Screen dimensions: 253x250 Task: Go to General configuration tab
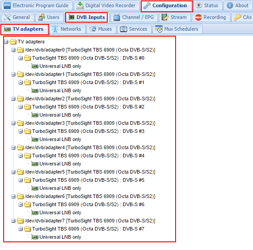pos(17,17)
